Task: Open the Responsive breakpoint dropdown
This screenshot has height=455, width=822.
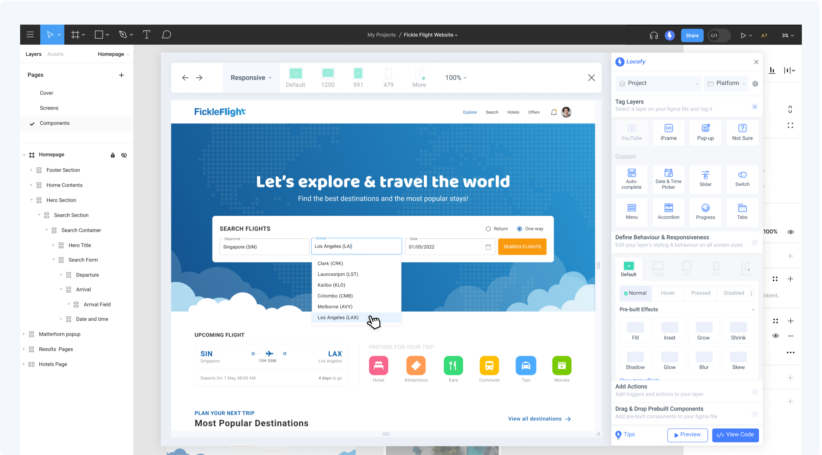Action: point(250,77)
